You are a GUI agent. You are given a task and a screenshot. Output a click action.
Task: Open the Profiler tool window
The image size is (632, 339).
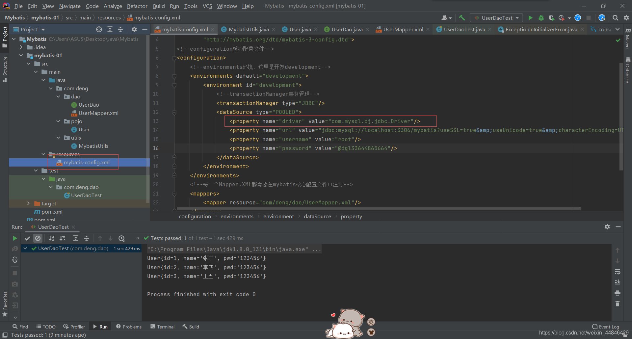coord(74,327)
